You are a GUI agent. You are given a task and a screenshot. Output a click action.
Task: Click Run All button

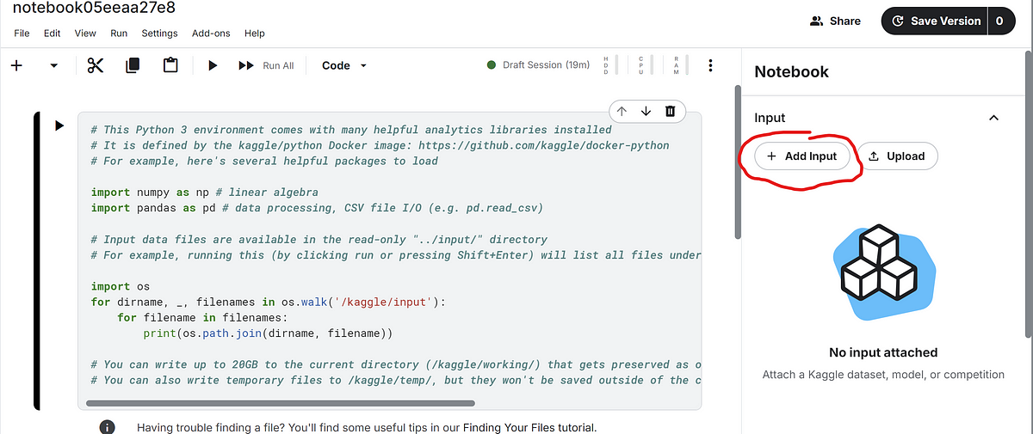[267, 65]
